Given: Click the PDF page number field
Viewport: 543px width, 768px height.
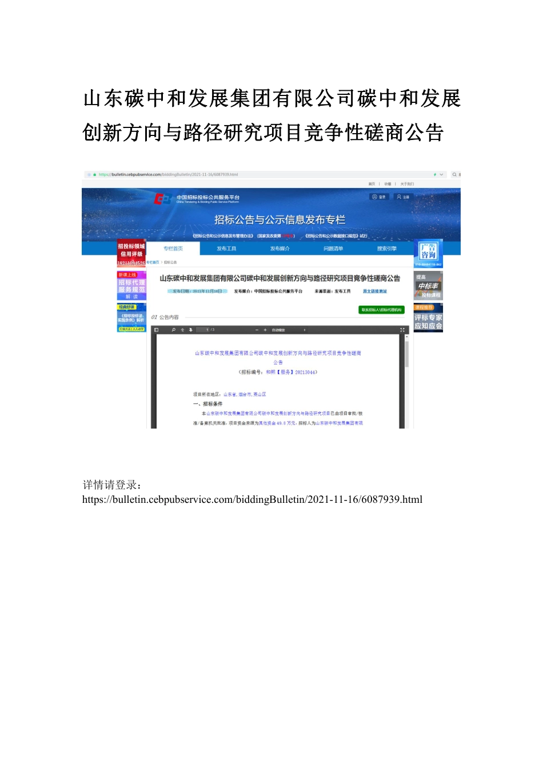Looking at the screenshot, I should pos(203,330).
